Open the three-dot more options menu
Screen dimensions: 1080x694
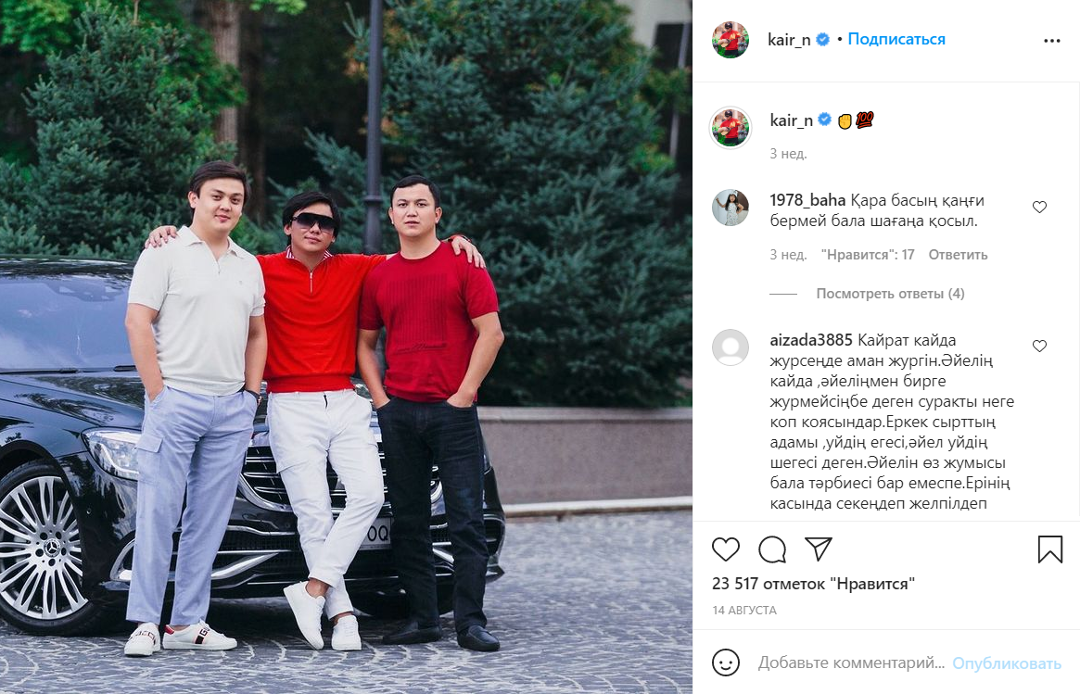(x=1052, y=41)
